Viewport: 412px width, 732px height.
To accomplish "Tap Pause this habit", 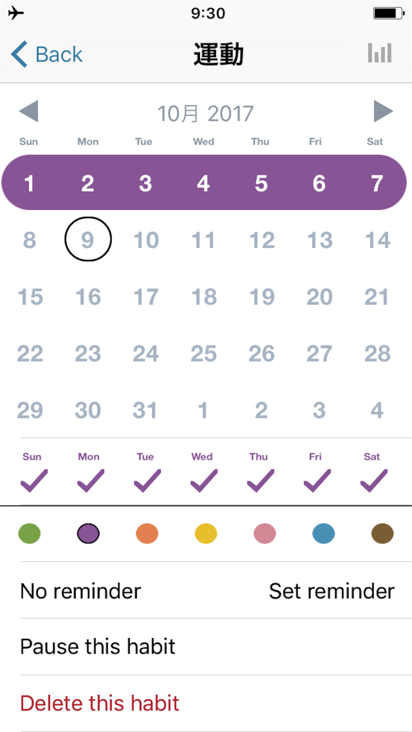I will click(x=98, y=646).
